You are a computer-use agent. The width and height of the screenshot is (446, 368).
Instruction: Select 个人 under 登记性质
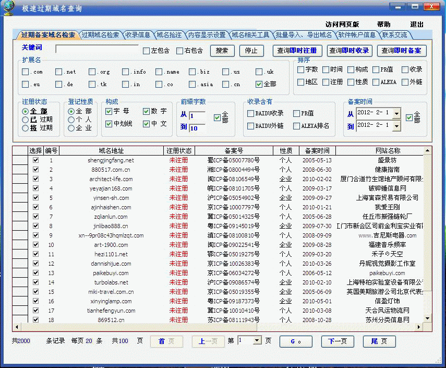71,120
